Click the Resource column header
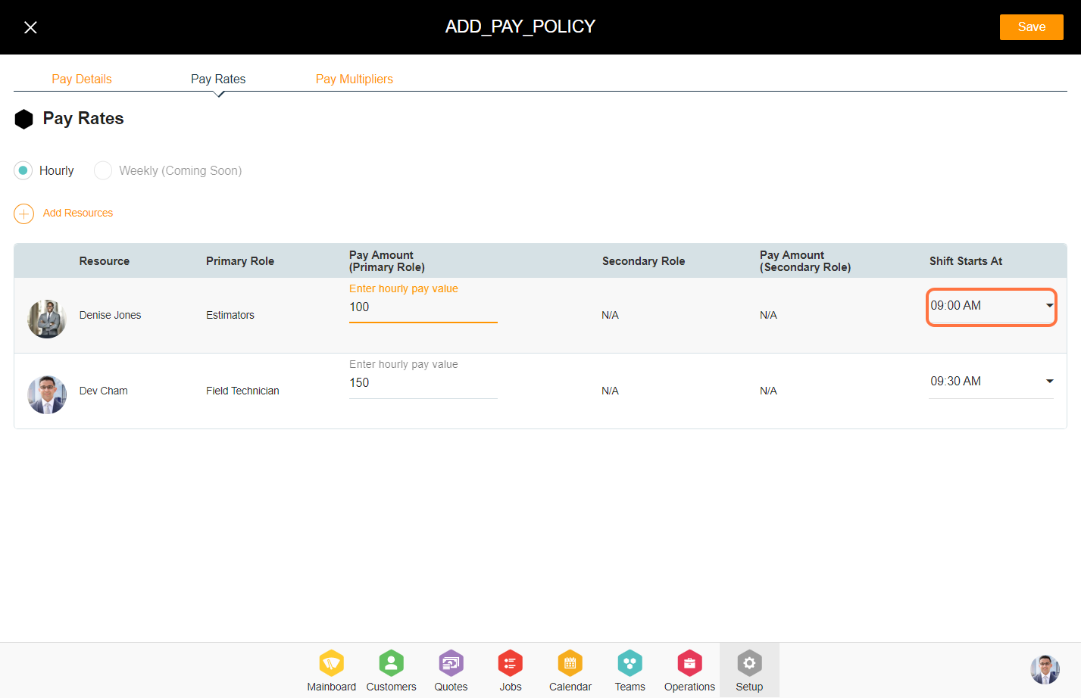Viewport: 1081px width, 698px height. click(x=105, y=261)
